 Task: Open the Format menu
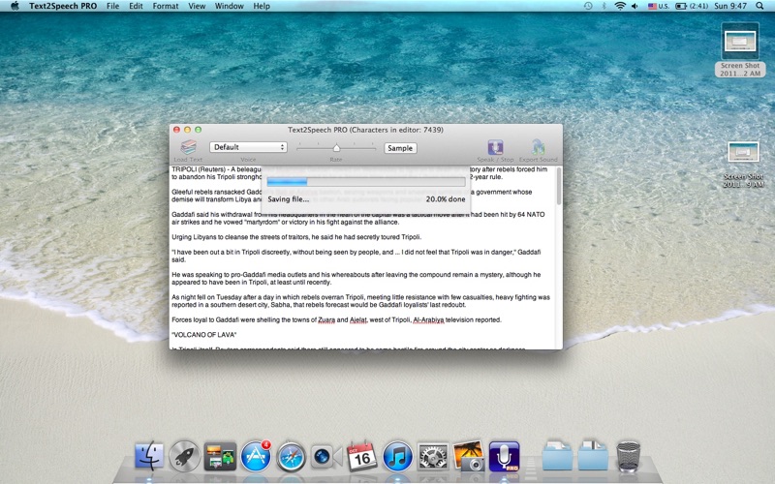(166, 6)
